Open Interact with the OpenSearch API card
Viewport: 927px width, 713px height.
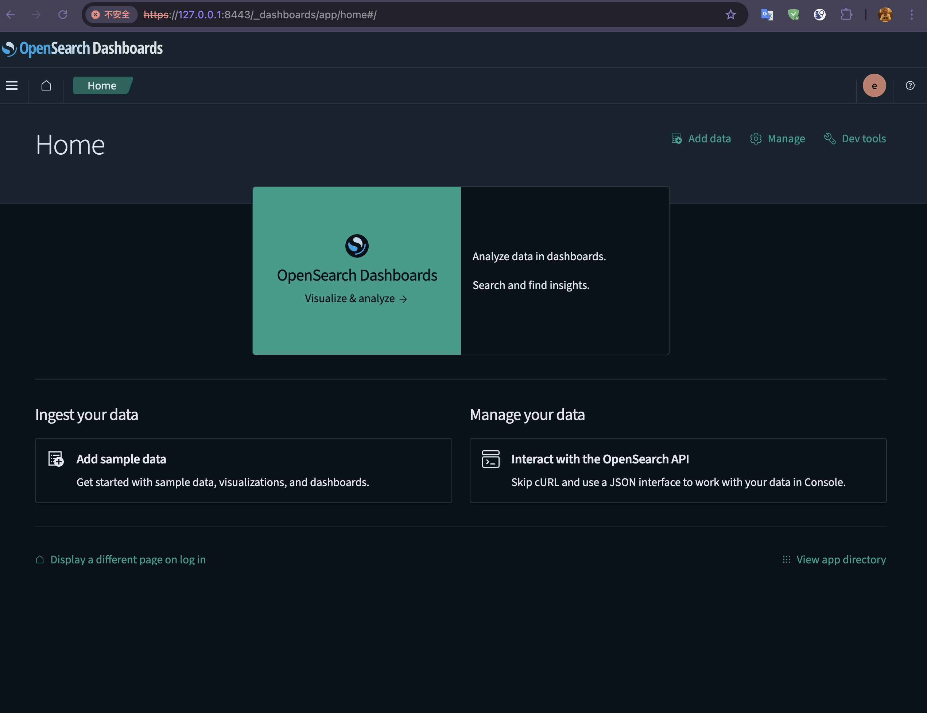tap(678, 470)
